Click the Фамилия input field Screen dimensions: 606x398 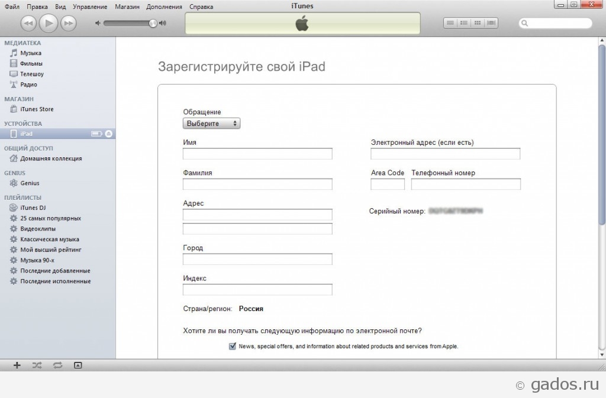pyautogui.click(x=257, y=184)
